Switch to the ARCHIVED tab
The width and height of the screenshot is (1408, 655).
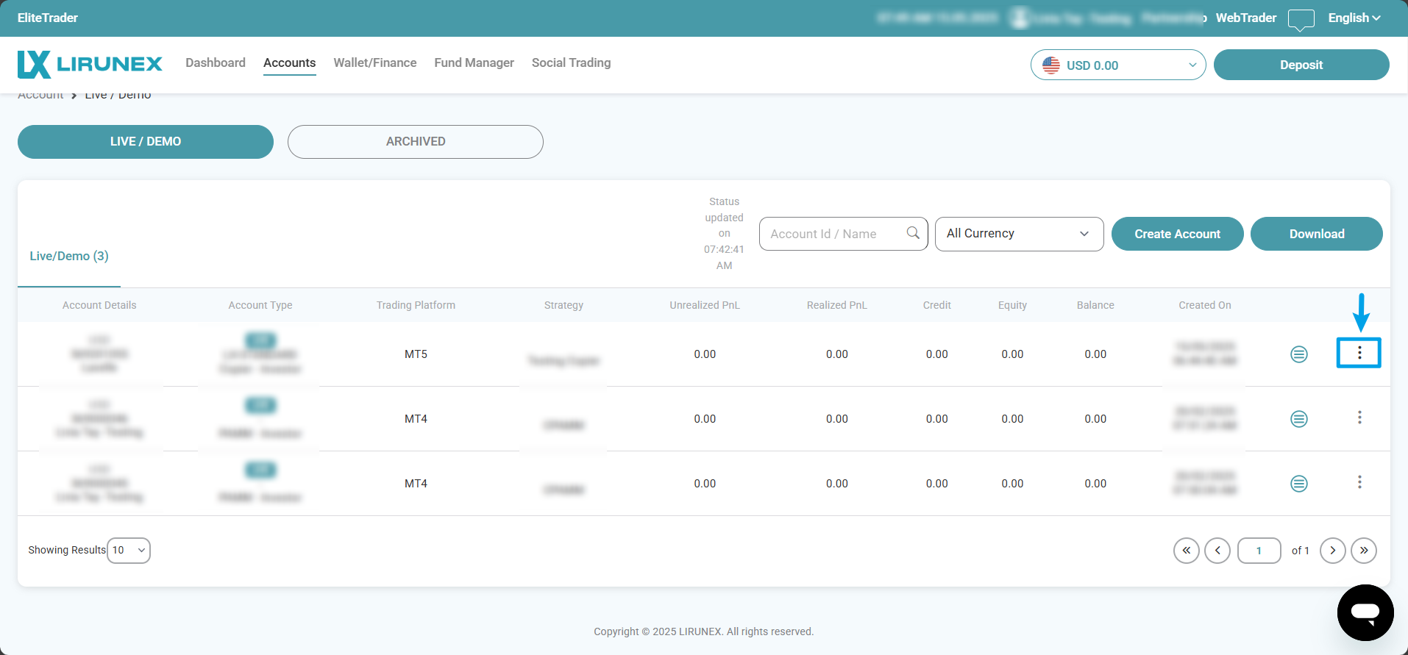click(x=415, y=142)
